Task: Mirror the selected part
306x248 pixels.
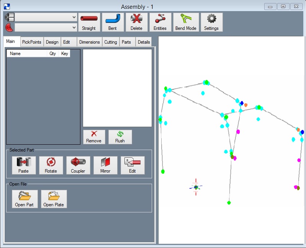Action: (x=105, y=165)
